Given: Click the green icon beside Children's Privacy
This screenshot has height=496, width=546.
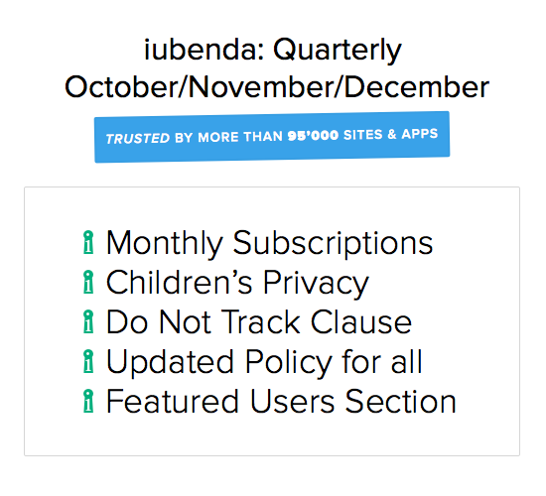Looking at the screenshot, I should 88,282.
